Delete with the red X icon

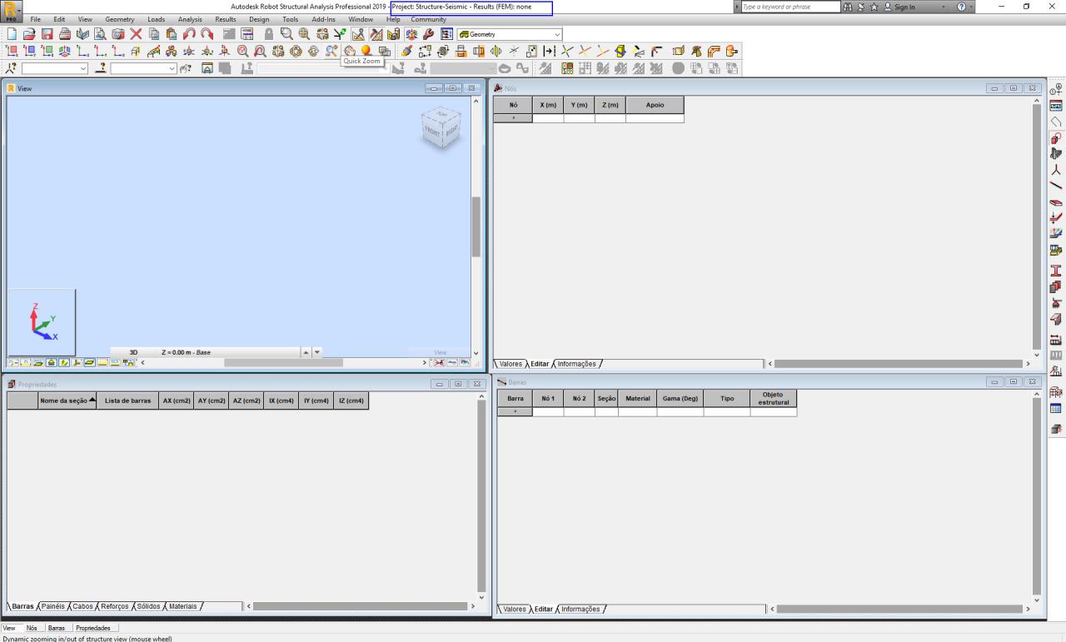[x=136, y=35]
